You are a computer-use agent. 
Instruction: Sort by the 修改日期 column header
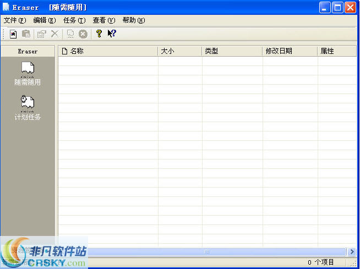click(x=290, y=51)
